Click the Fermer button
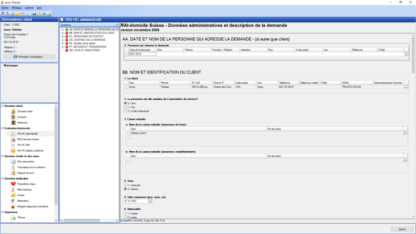This screenshot has height=234, width=416. point(402,229)
